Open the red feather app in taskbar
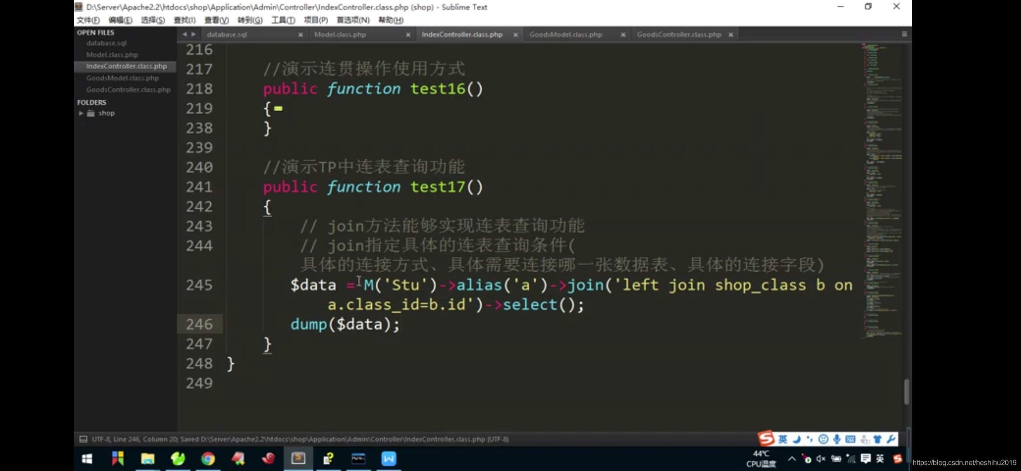This screenshot has height=471, width=1021. pos(238,459)
